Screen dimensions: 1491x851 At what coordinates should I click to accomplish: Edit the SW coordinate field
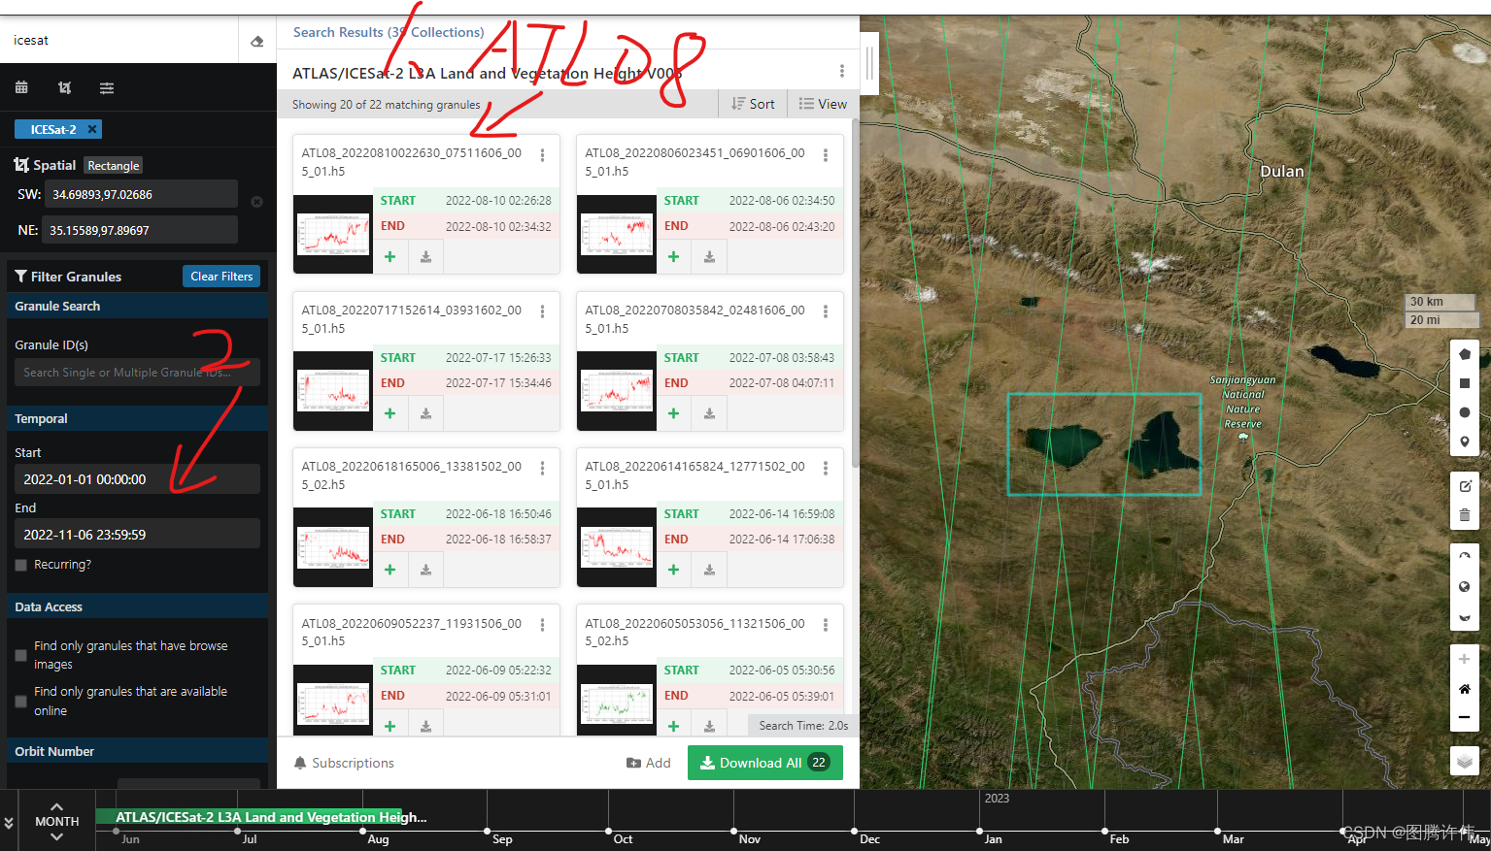click(x=141, y=194)
